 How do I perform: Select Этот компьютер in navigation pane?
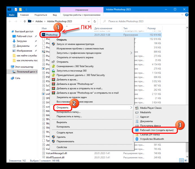22,67
